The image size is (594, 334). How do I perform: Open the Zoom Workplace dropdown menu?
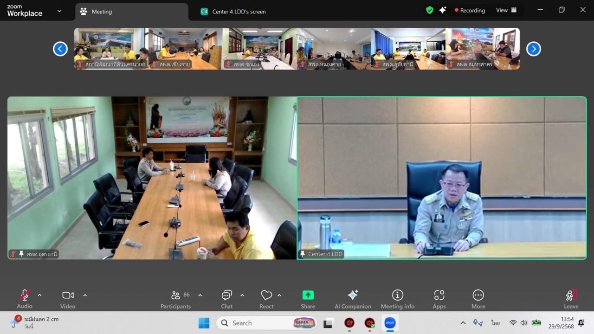pyautogui.click(x=59, y=11)
